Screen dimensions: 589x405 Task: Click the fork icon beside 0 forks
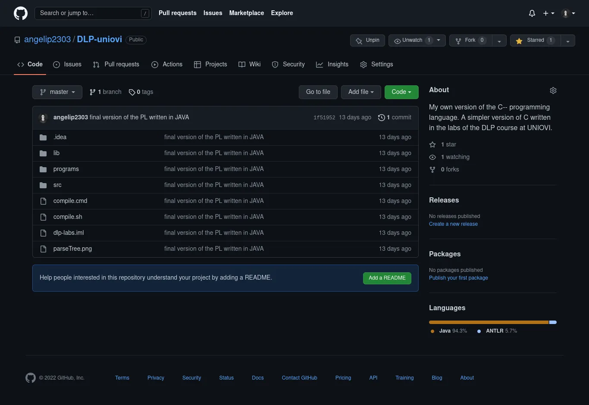coord(432,170)
